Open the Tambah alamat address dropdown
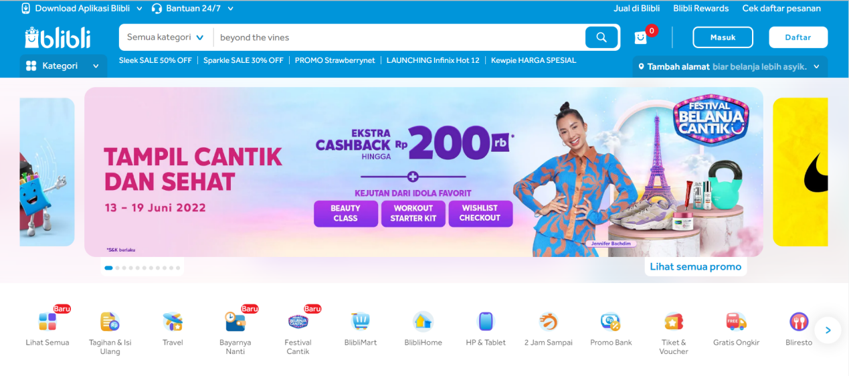The image size is (849, 376). pos(730,67)
